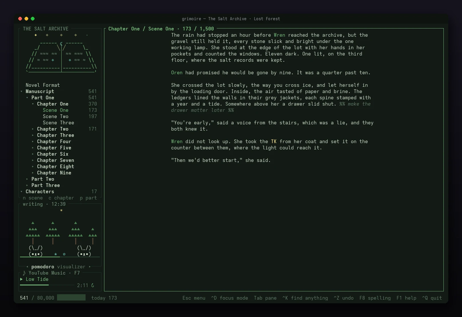Collapse the Manuscript tree arrow

point(21,91)
